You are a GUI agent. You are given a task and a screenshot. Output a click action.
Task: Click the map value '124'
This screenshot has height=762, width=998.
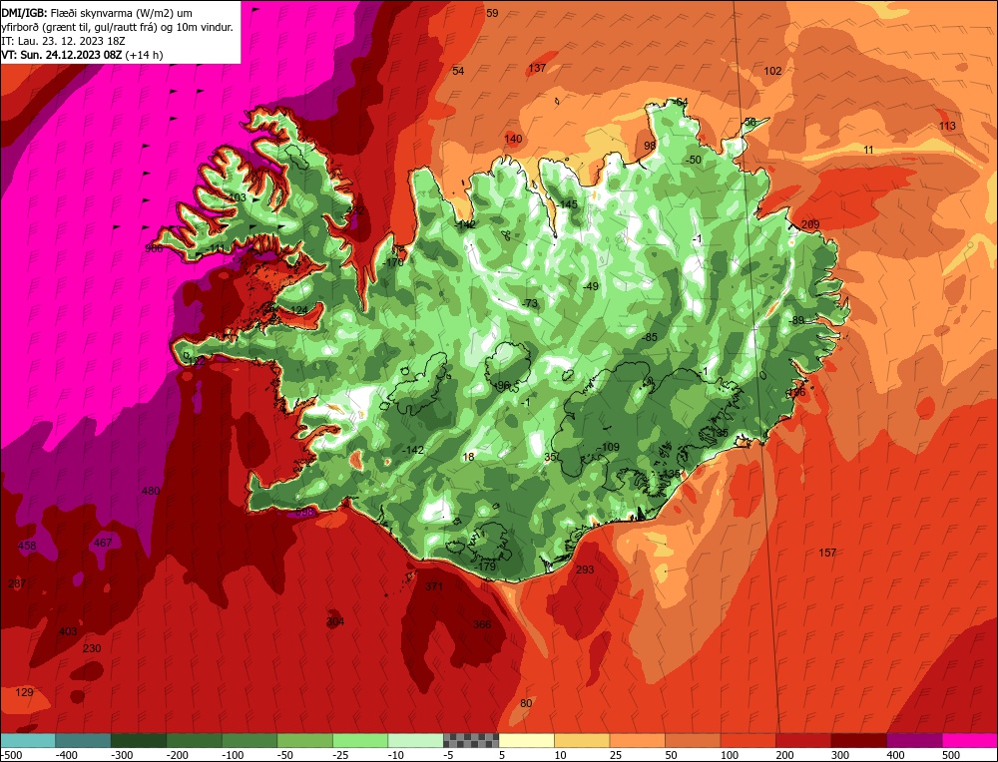pos(298,311)
